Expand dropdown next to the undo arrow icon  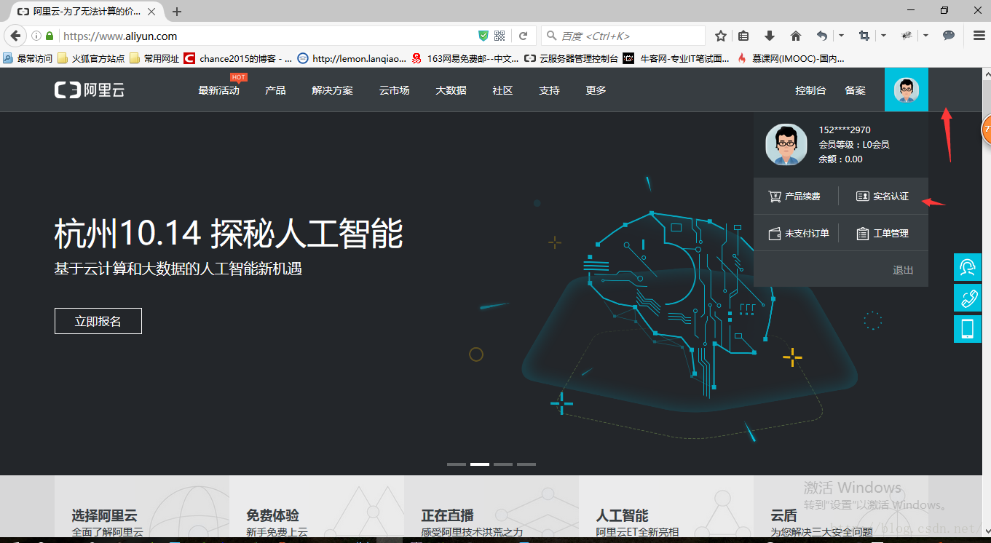point(841,36)
